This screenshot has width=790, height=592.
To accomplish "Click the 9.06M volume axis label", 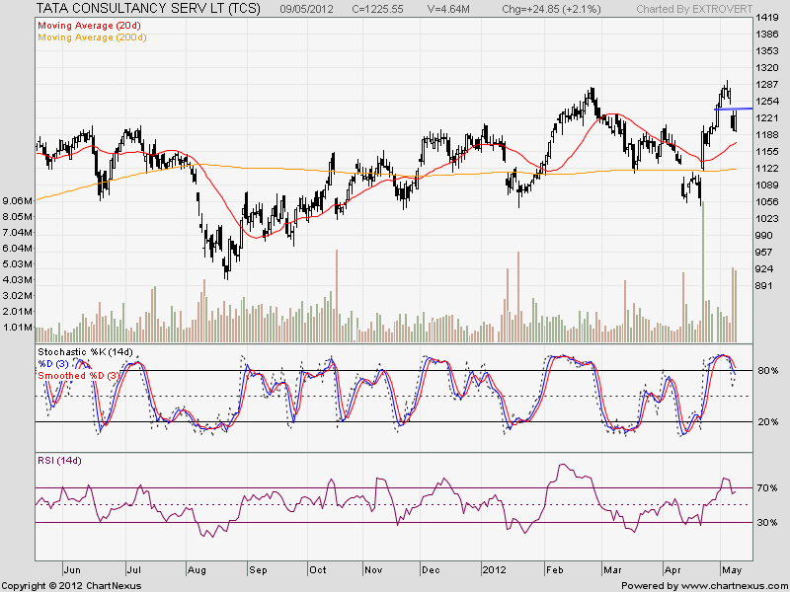I will pos(20,201).
